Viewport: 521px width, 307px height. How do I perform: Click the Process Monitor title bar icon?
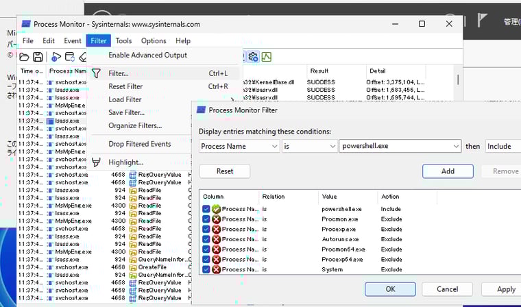pos(26,24)
